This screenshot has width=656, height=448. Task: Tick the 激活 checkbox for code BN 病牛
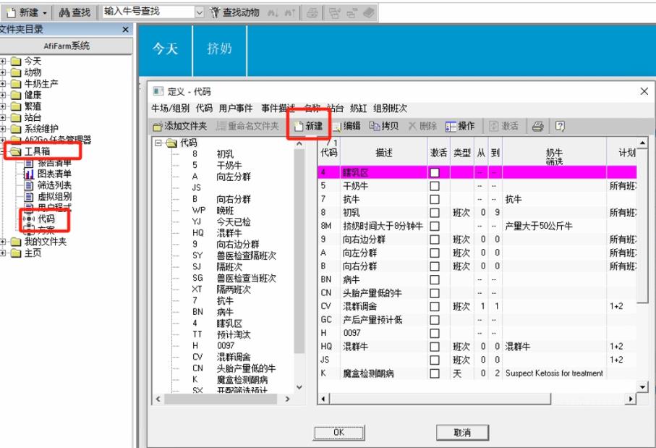tap(435, 279)
